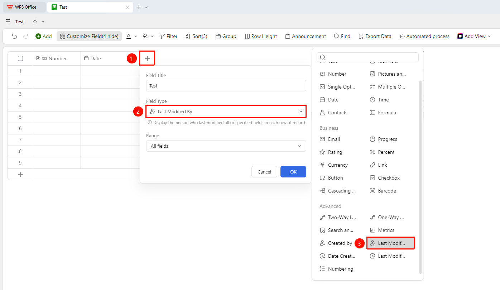Screen dimensions: 500x290
Task: Click Export Data in the toolbar
Action: tap(375, 36)
